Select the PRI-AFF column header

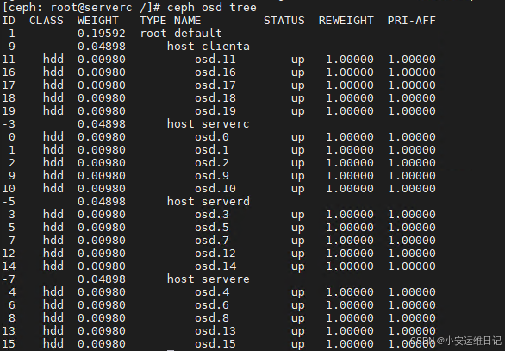coord(412,21)
